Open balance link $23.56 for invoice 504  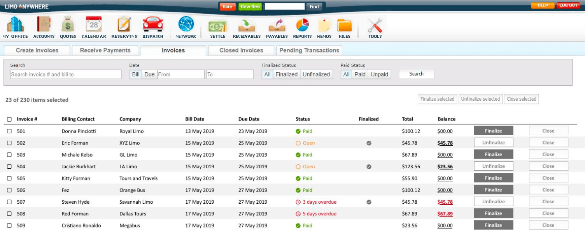[445, 167]
